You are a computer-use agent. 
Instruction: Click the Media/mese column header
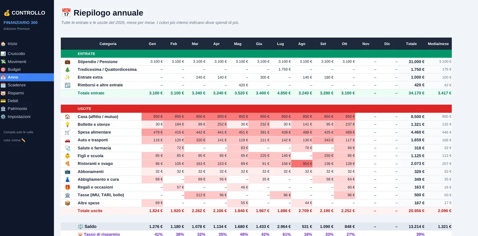(438, 44)
